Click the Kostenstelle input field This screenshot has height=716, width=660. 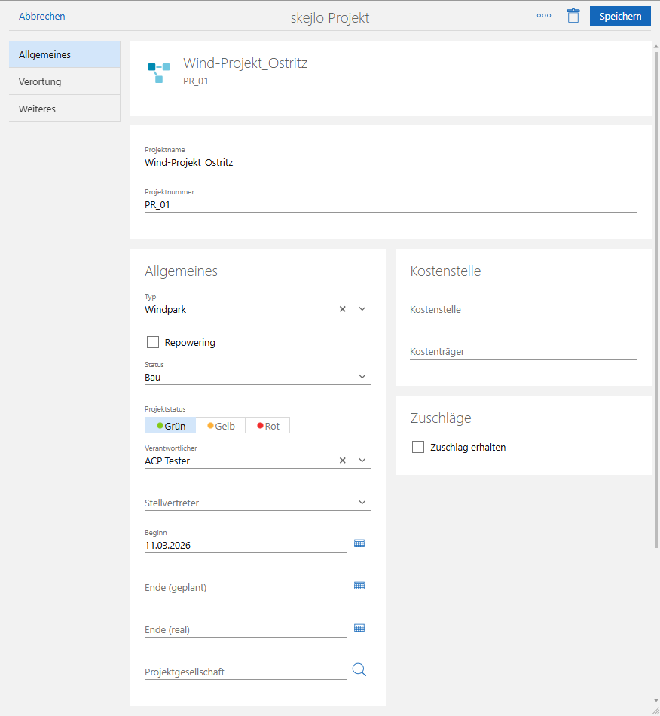[x=523, y=309]
